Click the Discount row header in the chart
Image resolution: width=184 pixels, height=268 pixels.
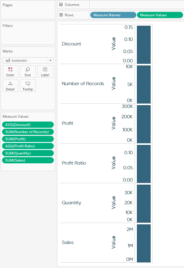(71, 44)
